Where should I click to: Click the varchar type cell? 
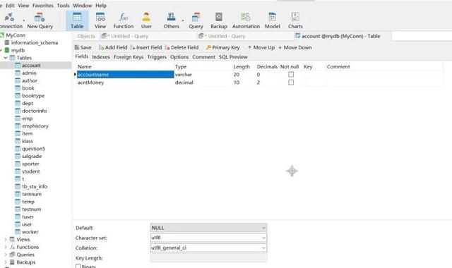click(x=203, y=75)
